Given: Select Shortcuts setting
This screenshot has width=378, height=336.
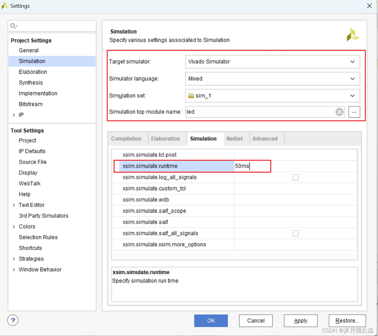Looking at the screenshot, I should click(x=31, y=248).
